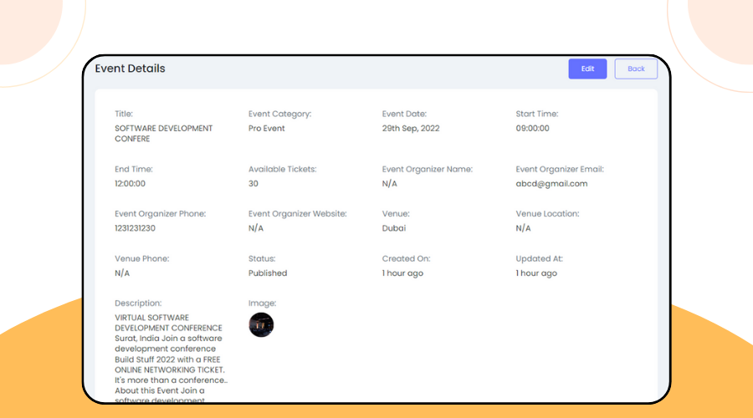Click the Pro Event category value

[x=266, y=129]
